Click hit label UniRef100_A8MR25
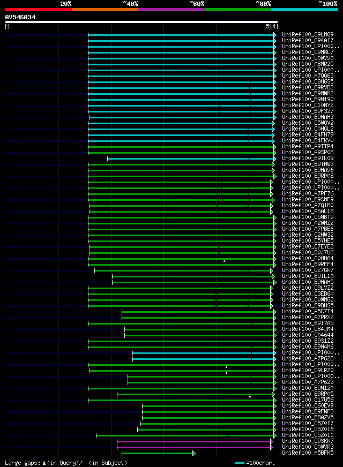Screen dimensions: 343x467 point(308,64)
